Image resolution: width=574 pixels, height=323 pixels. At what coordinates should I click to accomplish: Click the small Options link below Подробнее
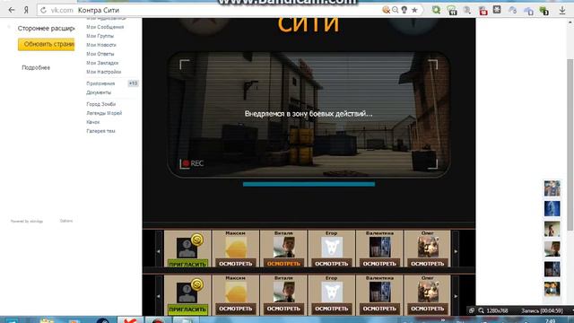[x=66, y=221]
